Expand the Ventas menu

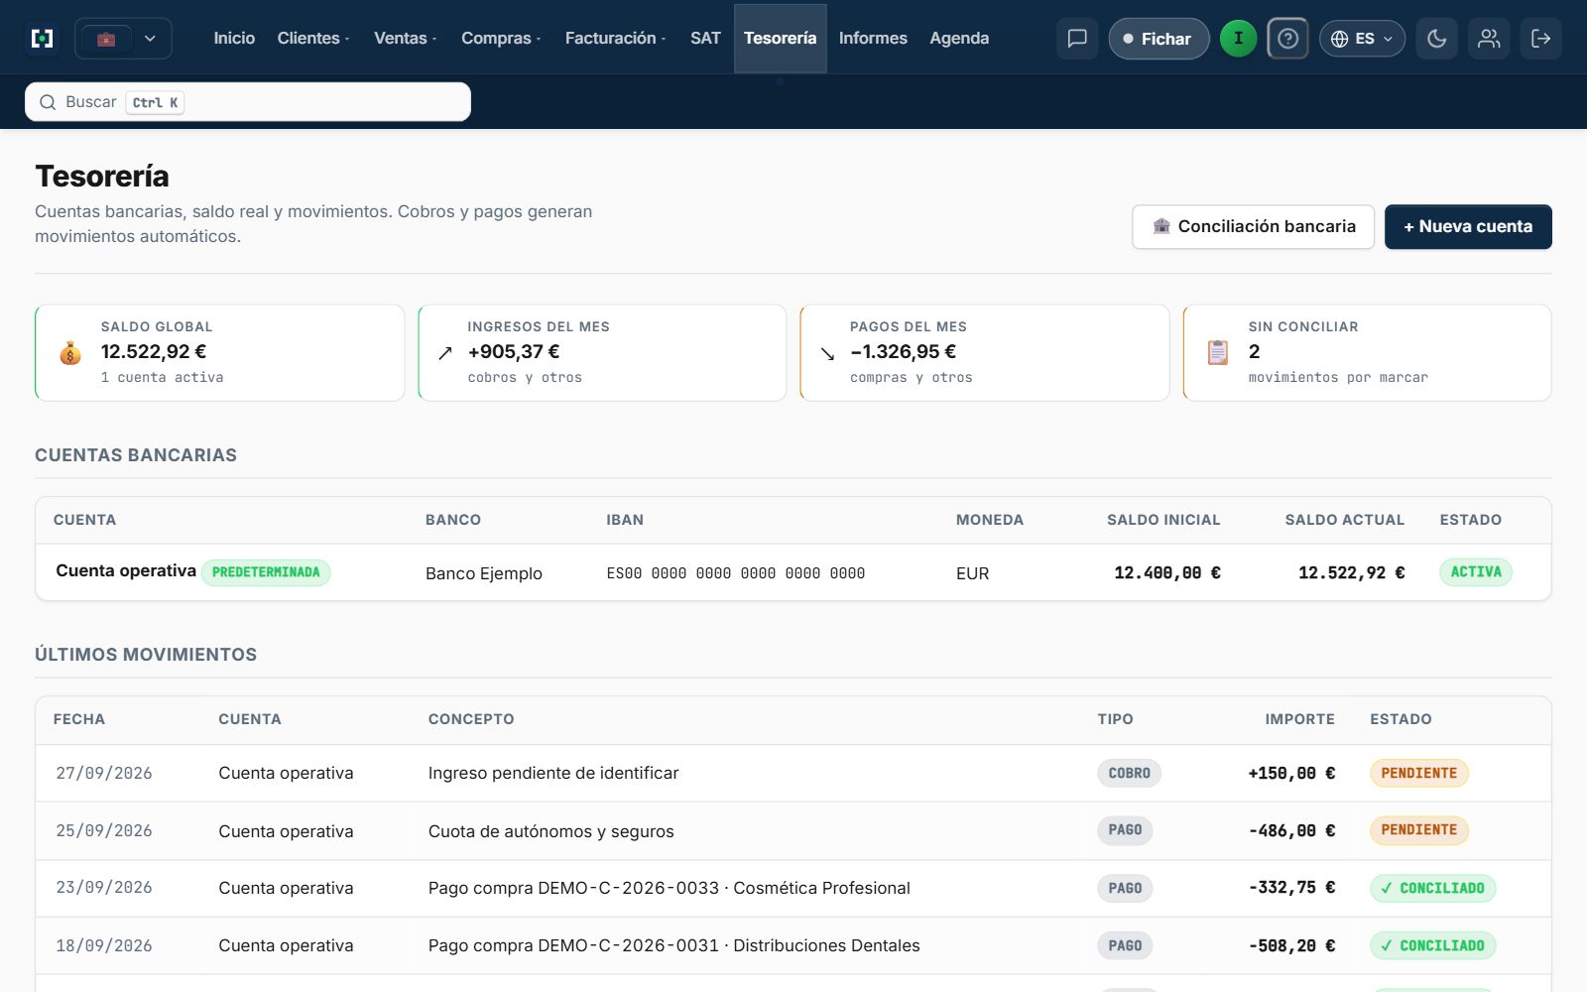point(405,39)
